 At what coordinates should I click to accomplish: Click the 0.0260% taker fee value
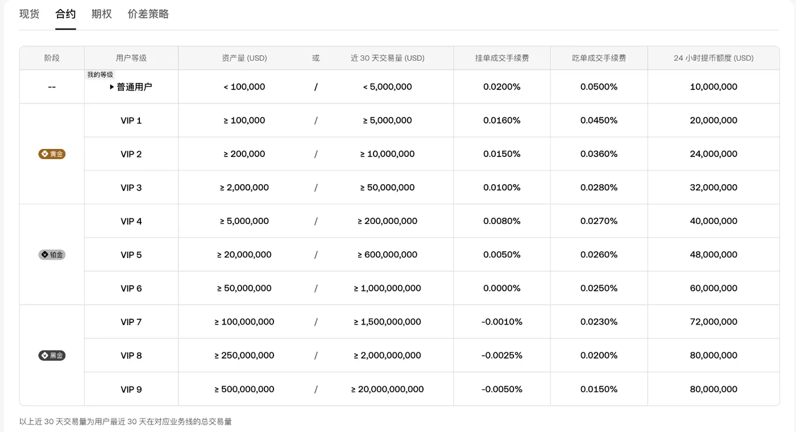click(599, 255)
